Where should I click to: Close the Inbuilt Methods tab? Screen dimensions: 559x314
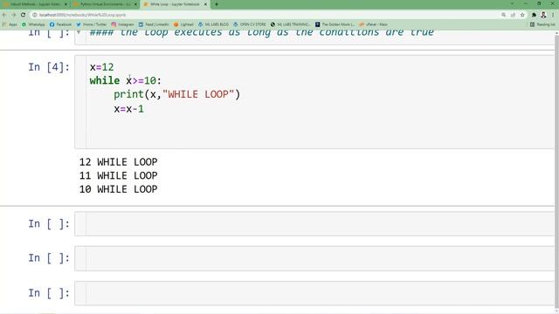click(66, 4)
